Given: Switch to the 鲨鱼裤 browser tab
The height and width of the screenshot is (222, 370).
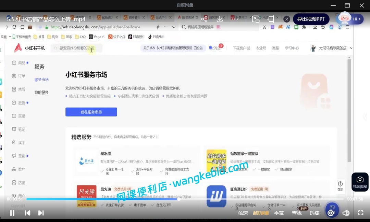Looking at the screenshot, I should click(107, 18).
